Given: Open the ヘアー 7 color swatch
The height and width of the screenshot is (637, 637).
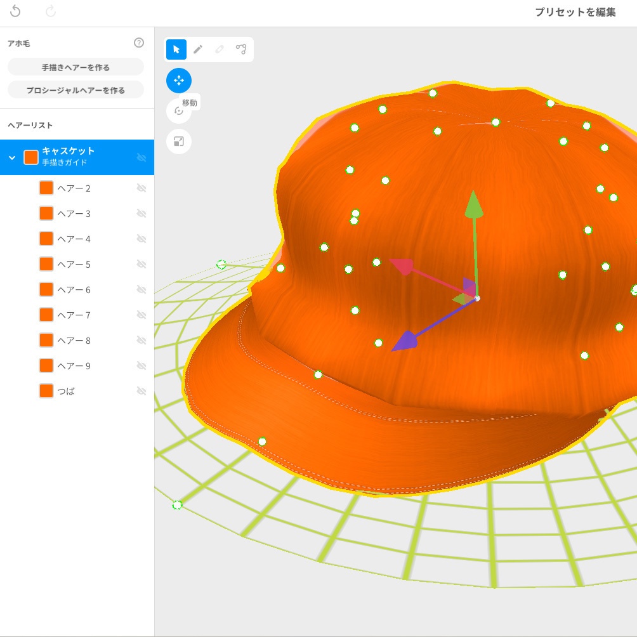Looking at the screenshot, I should (46, 315).
